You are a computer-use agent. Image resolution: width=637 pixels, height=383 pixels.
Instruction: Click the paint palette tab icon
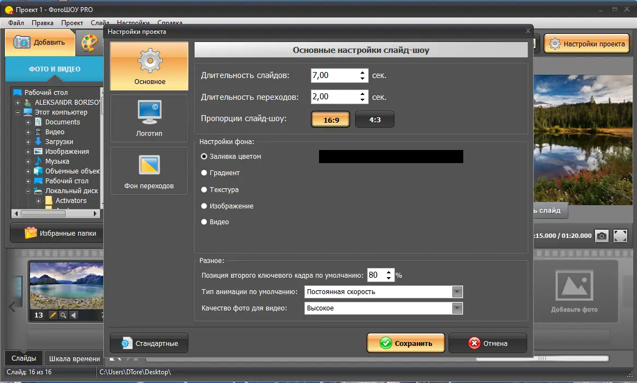[90, 43]
